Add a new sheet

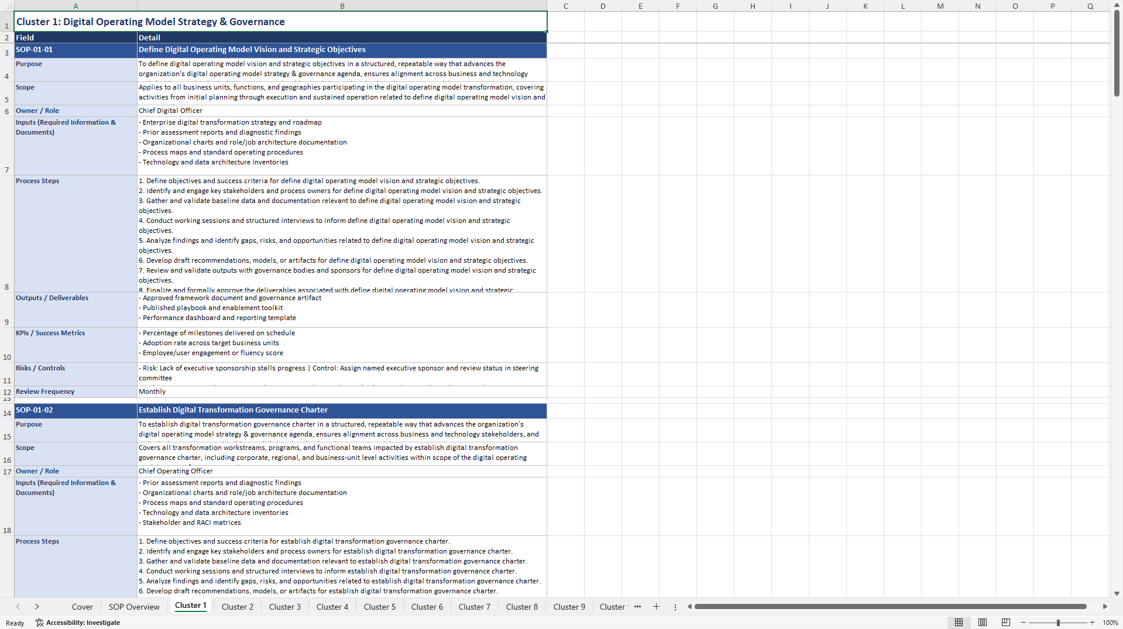[656, 607]
